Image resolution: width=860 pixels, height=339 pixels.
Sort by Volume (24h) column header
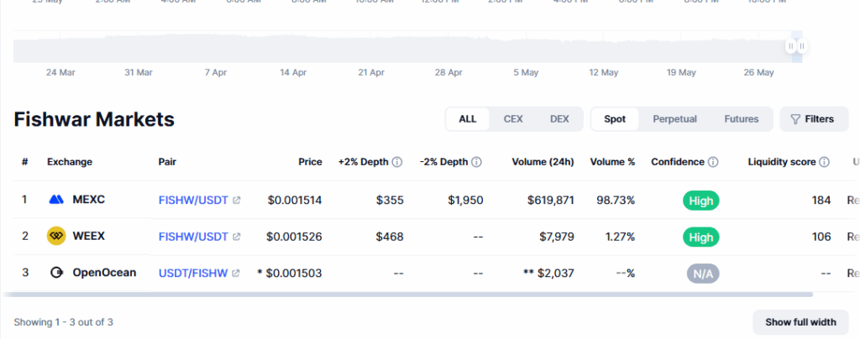point(543,162)
